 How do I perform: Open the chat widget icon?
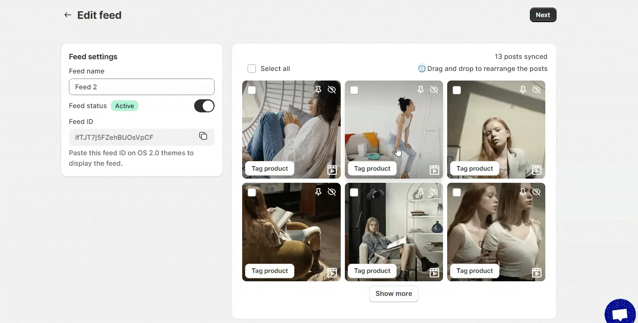(621, 312)
